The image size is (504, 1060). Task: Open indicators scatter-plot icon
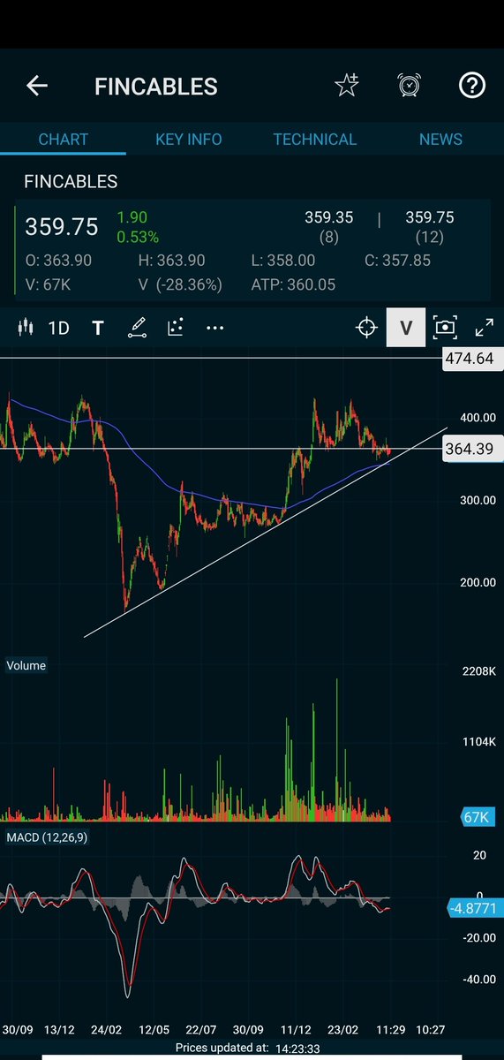pos(176,328)
